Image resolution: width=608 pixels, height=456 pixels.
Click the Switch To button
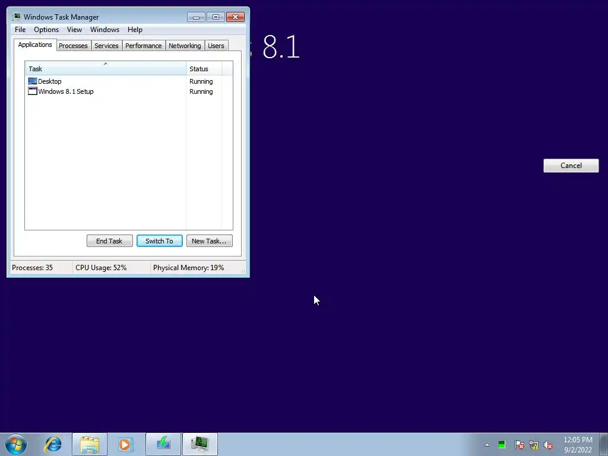pos(159,241)
